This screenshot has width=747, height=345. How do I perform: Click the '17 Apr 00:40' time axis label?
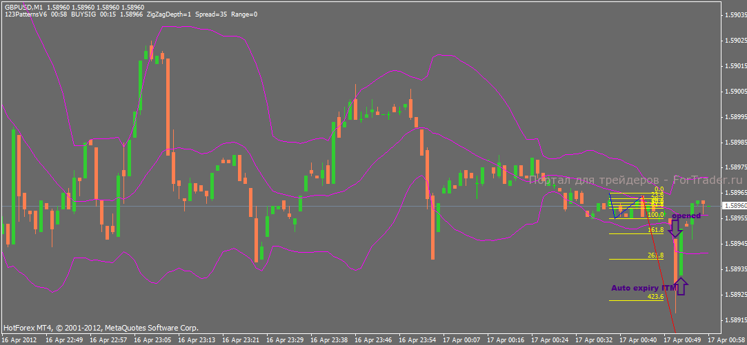(x=638, y=341)
